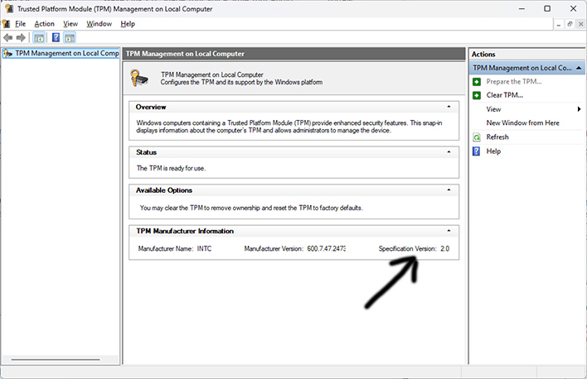Click the Forward arrow toolbar icon

tap(21, 38)
